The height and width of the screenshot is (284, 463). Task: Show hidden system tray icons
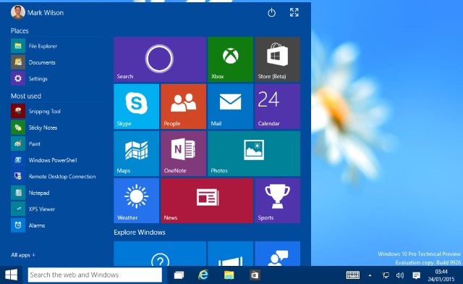[x=370, y=275]
